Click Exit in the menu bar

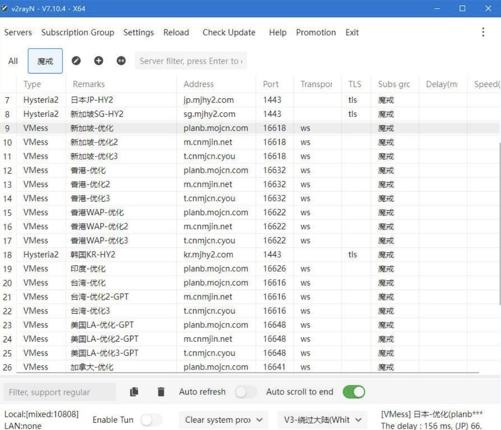pos(352,32)
